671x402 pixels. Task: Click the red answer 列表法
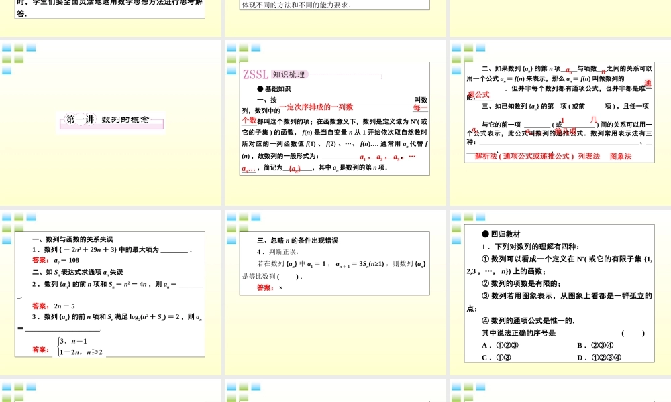pos(589,156)
